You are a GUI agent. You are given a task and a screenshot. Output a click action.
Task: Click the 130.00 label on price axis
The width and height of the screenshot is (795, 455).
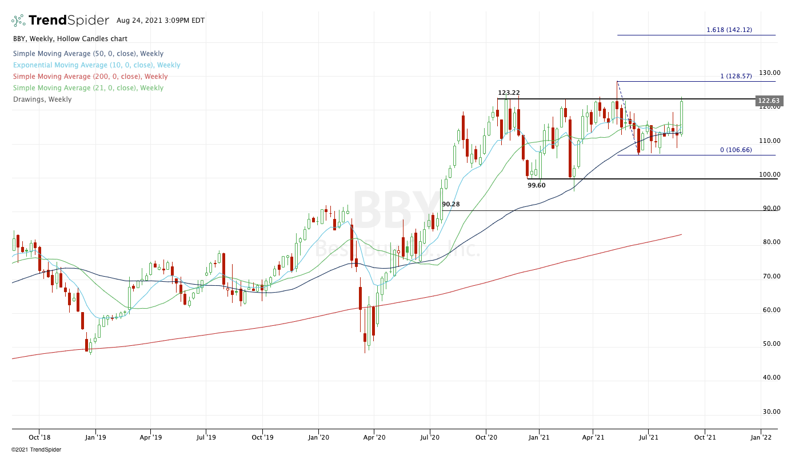pos(770,73)
